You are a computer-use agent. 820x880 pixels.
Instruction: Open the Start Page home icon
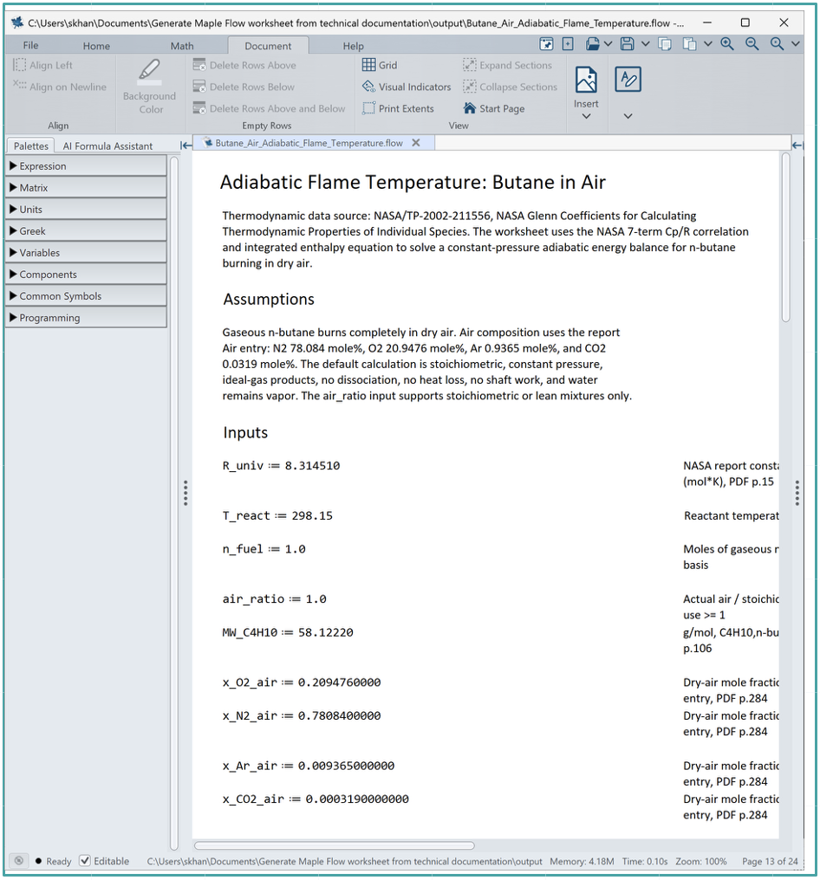coord(470,107)
